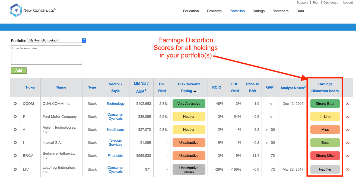356x179 pixels.
Task: Open Ford's Consumer Cyclicals sector link
Action: point(116,117)
